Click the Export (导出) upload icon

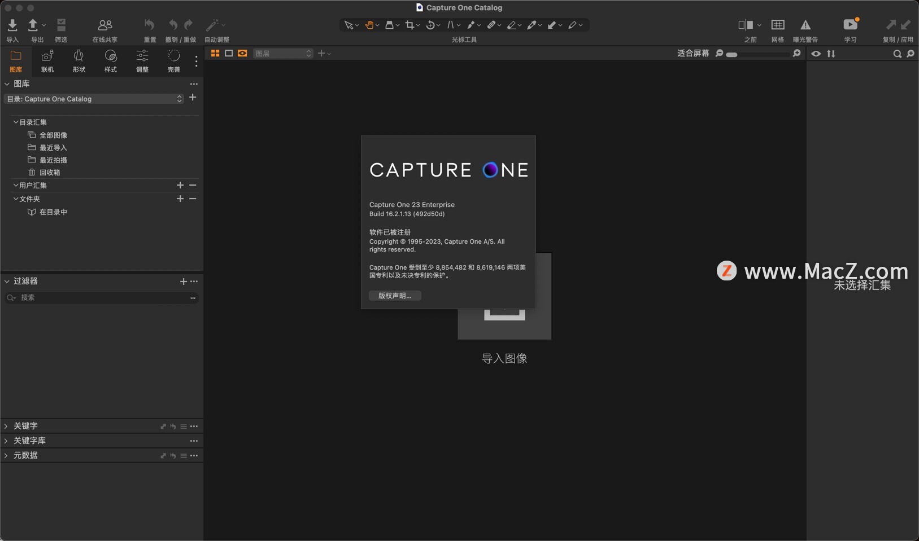[x=33, y=25]
